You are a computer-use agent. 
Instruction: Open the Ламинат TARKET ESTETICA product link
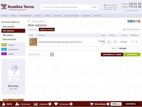(x=60, y=42)
